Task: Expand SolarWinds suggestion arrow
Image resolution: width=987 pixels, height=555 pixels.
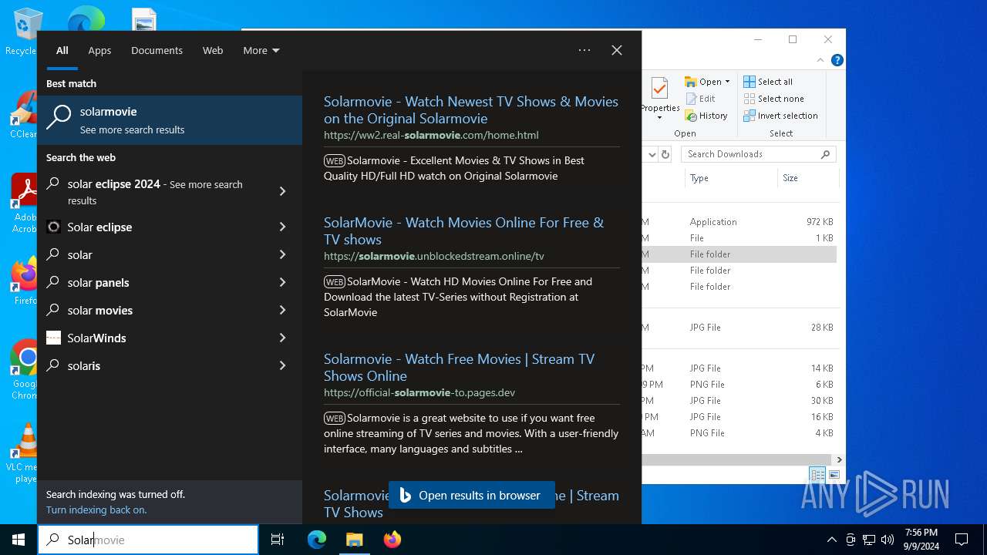Action: pos(282,338)
